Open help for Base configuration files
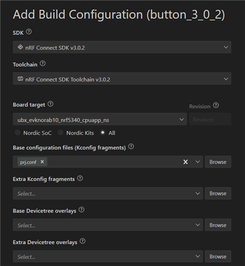The width and height of the screenshot is (245, 266). 131,147
